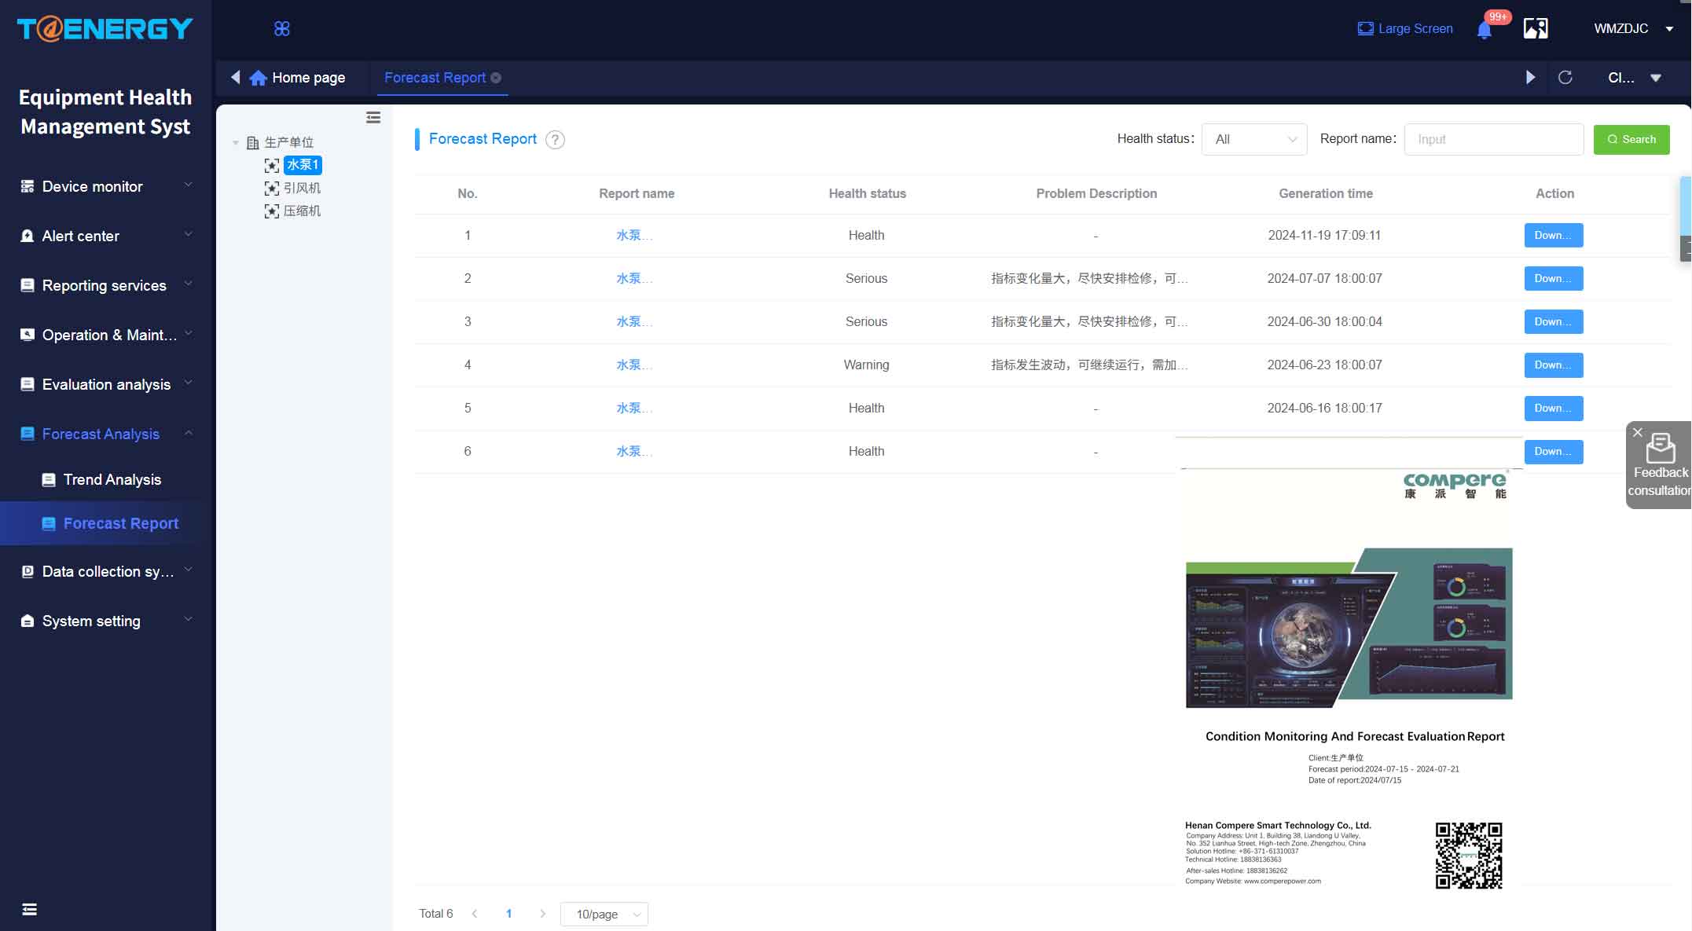Click the picture-in-picture icon near the username

coord(1536,29)
